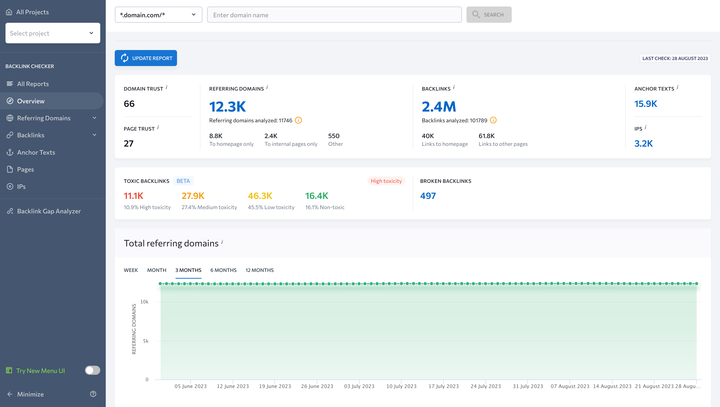The image size is (720, 407).
Task: Open the help question mark icon
Action: pyautogui.click(x=93, y=394)
